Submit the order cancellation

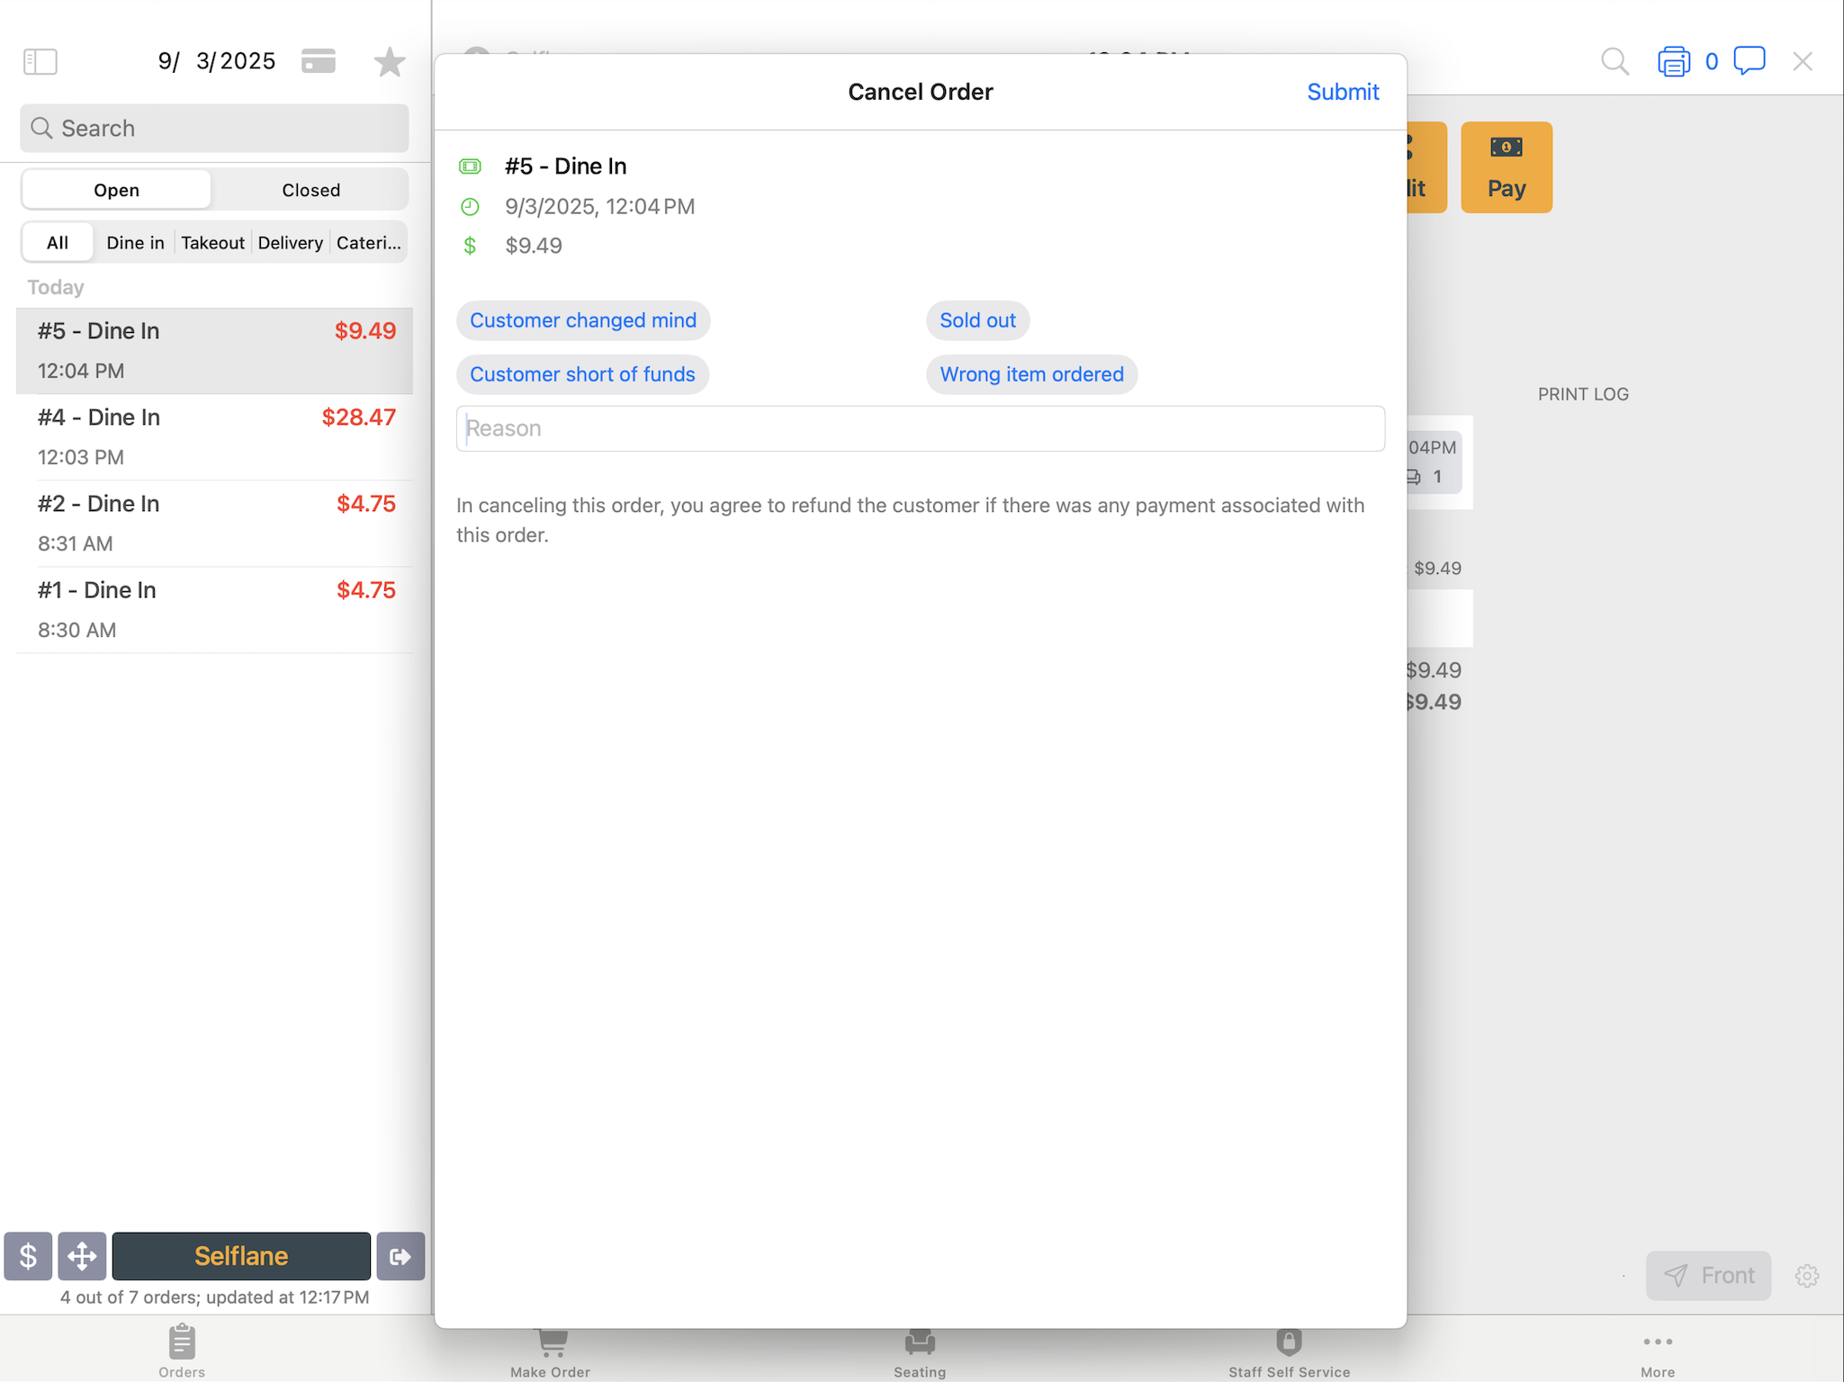(1342, 92)
